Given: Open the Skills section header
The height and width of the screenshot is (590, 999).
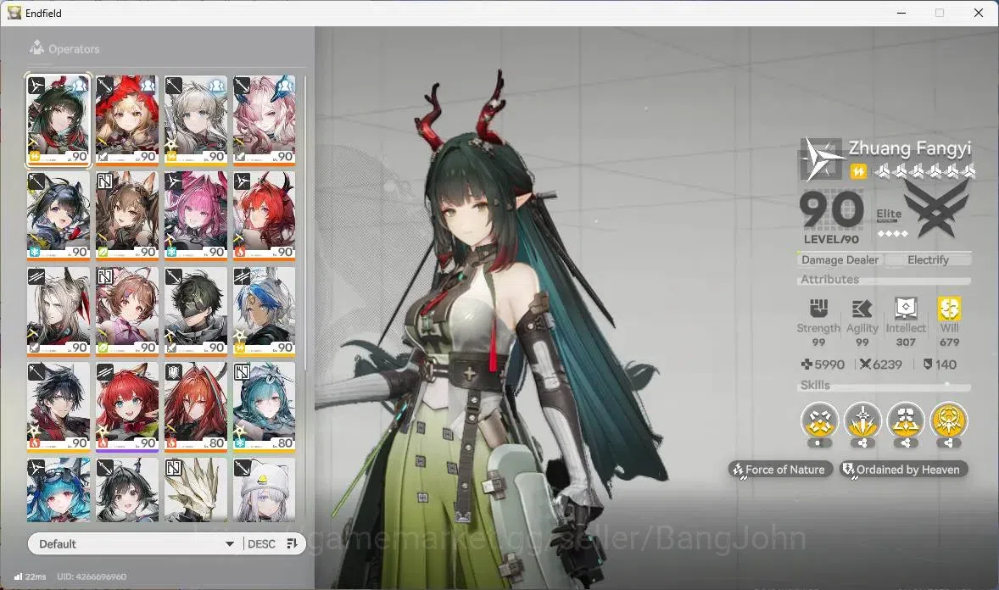Looking at the screenshot, I should tap(884, 386).
